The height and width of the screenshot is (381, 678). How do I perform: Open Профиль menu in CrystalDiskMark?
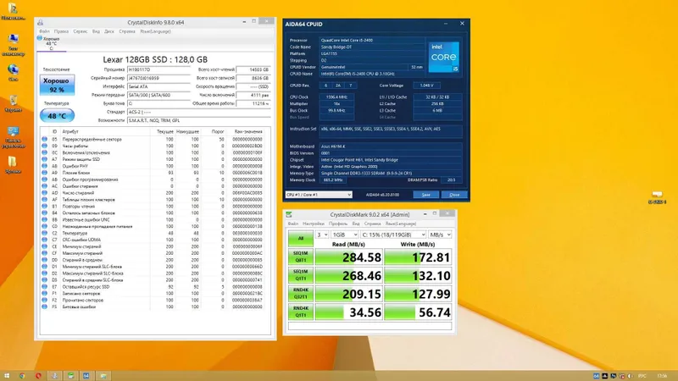[338, 224]
